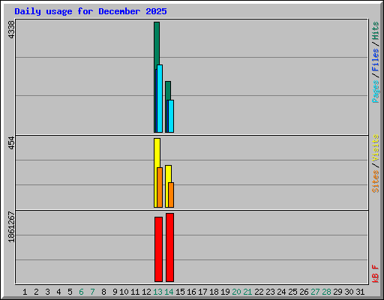Image resolution: width=384 pixels, height=300 pixels.
Task: Click day 13 label on the x-axis
Action: (x=157, y=292)
